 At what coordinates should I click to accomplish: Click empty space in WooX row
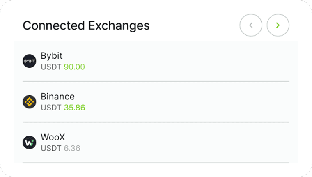click(x=185, y=143)
